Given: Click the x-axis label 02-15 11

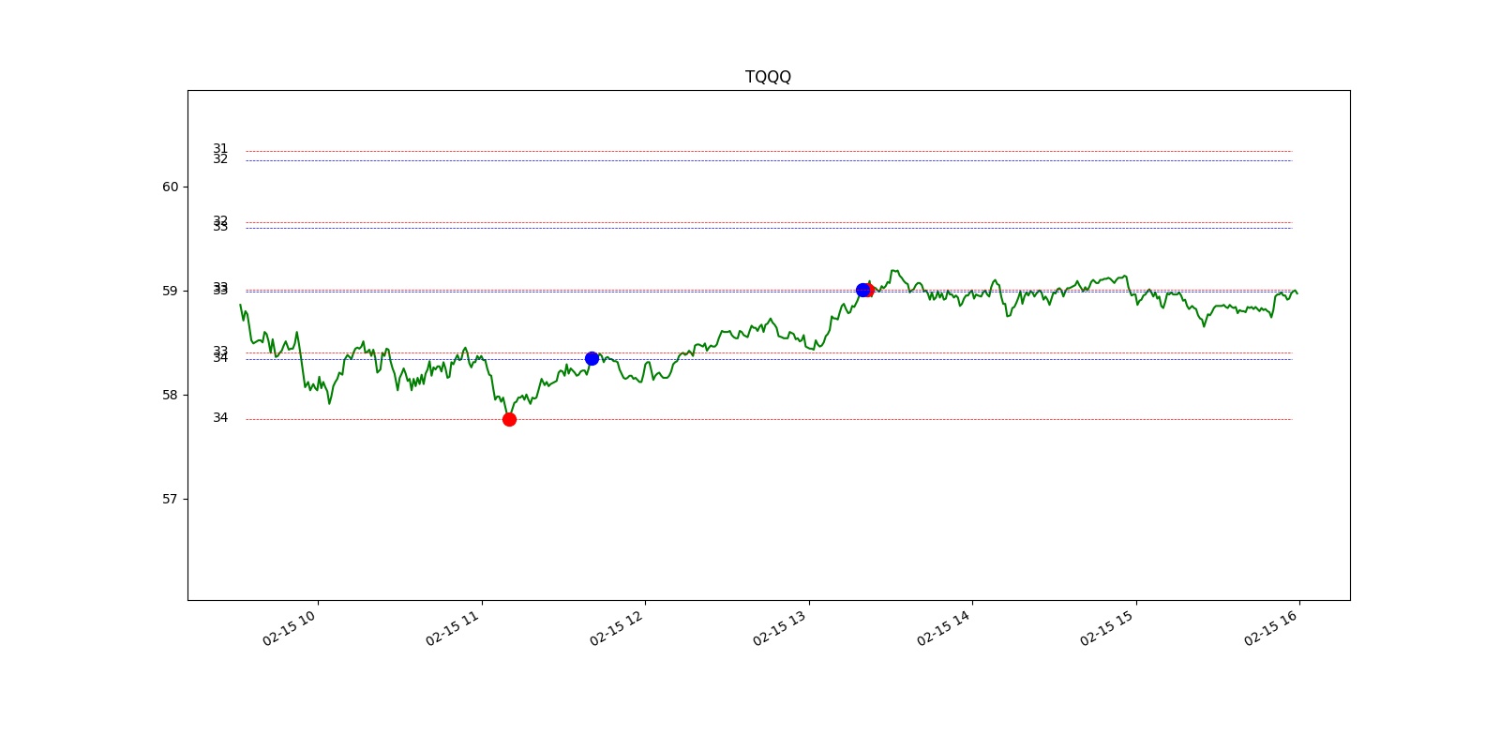Looking at the screenshot, I should click(x=452, y=627).
